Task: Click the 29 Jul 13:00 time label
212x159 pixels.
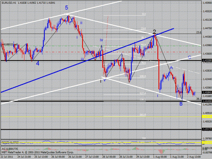Action: coord(143,157)
